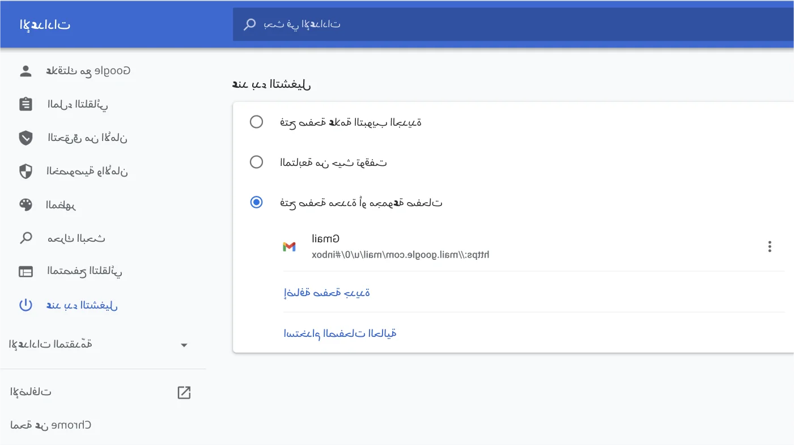The width and height of the screenshot is (794, 445).
Task: Select Open a specific page or pages
Action: point(256,202)
